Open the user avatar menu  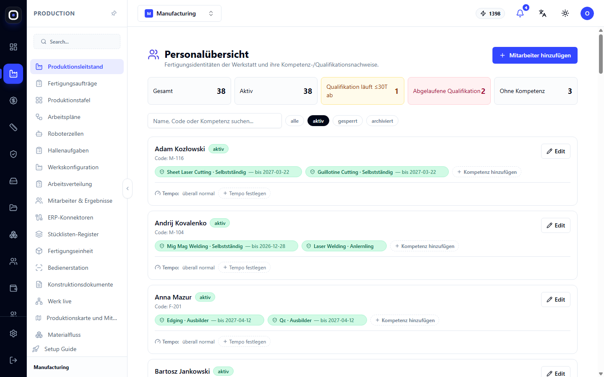[587, 13]
